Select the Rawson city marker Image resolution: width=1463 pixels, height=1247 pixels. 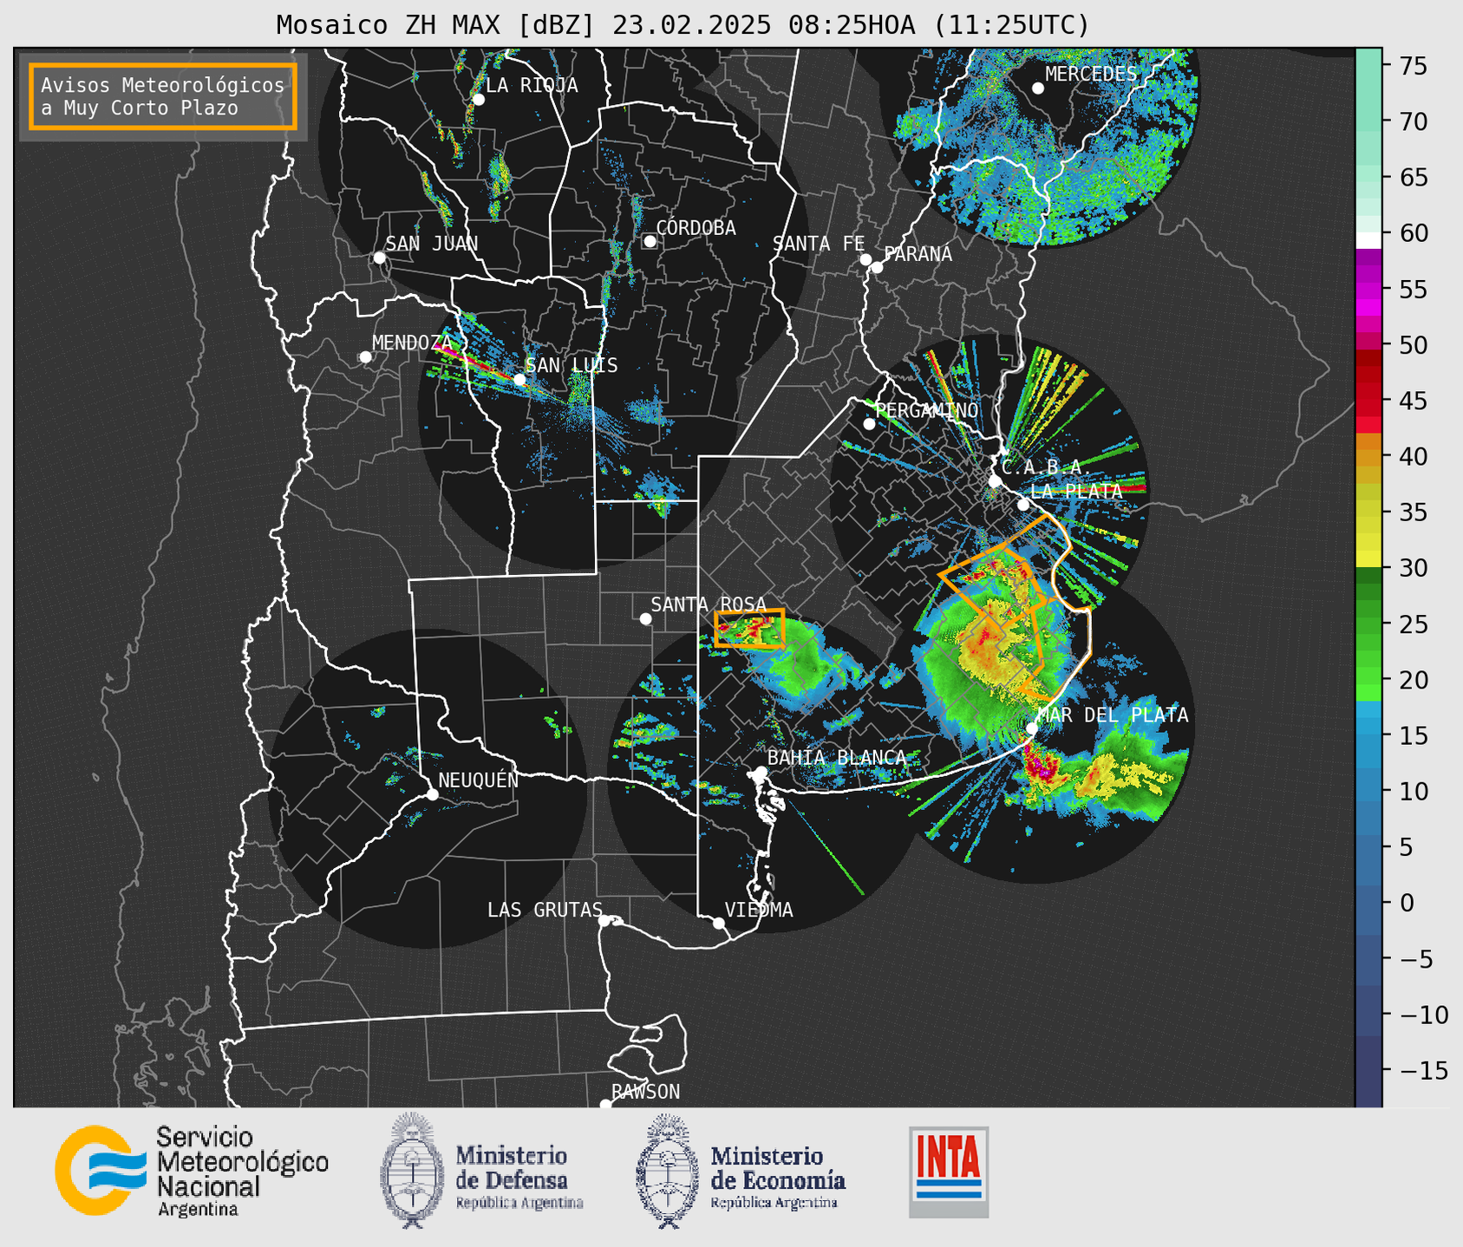point(605,1104)
